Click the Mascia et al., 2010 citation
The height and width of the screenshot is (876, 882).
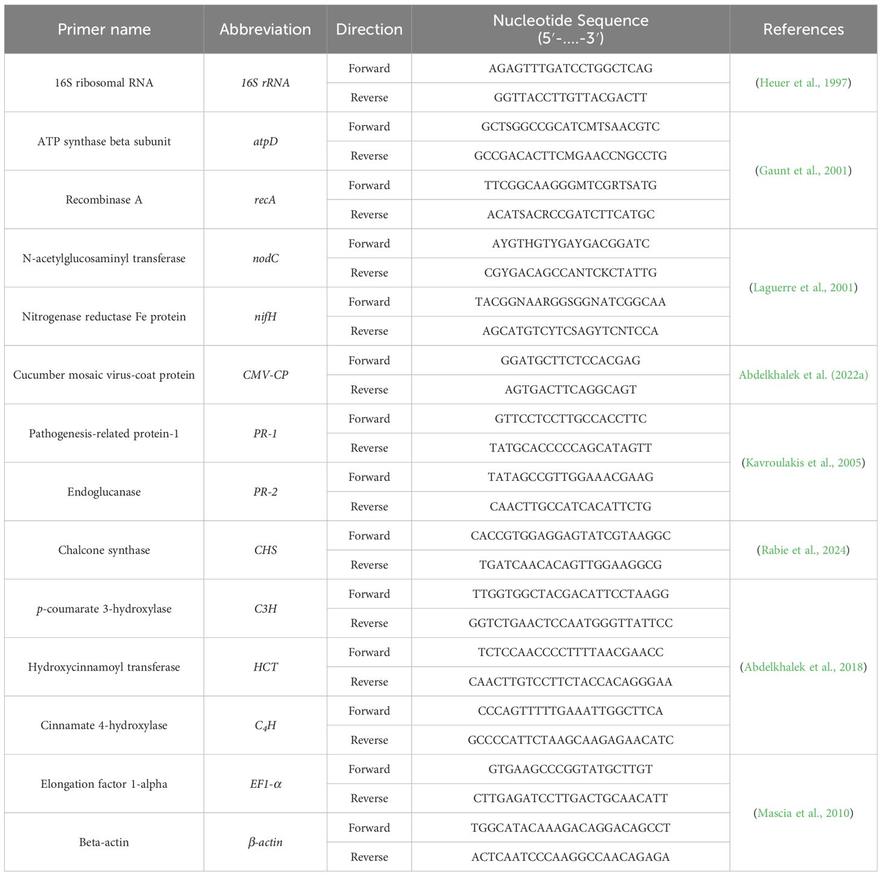coord(803,813)
